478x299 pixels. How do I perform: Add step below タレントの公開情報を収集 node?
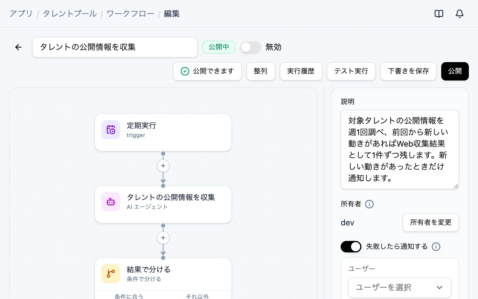163,238
